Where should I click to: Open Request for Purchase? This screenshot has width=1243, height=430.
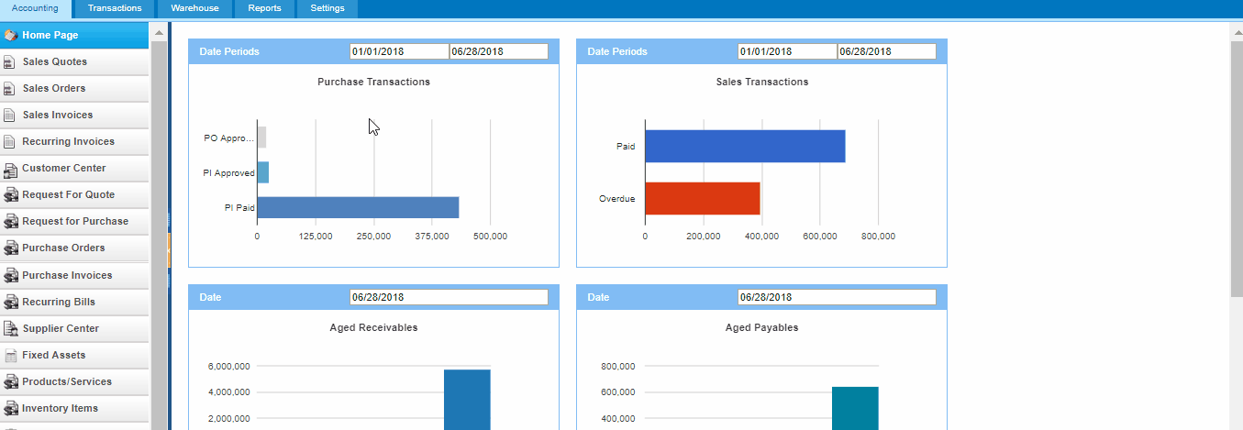click(x=74, y=221)
